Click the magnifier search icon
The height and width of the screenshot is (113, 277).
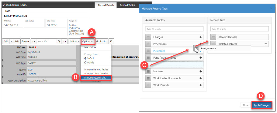click(59, 41)
